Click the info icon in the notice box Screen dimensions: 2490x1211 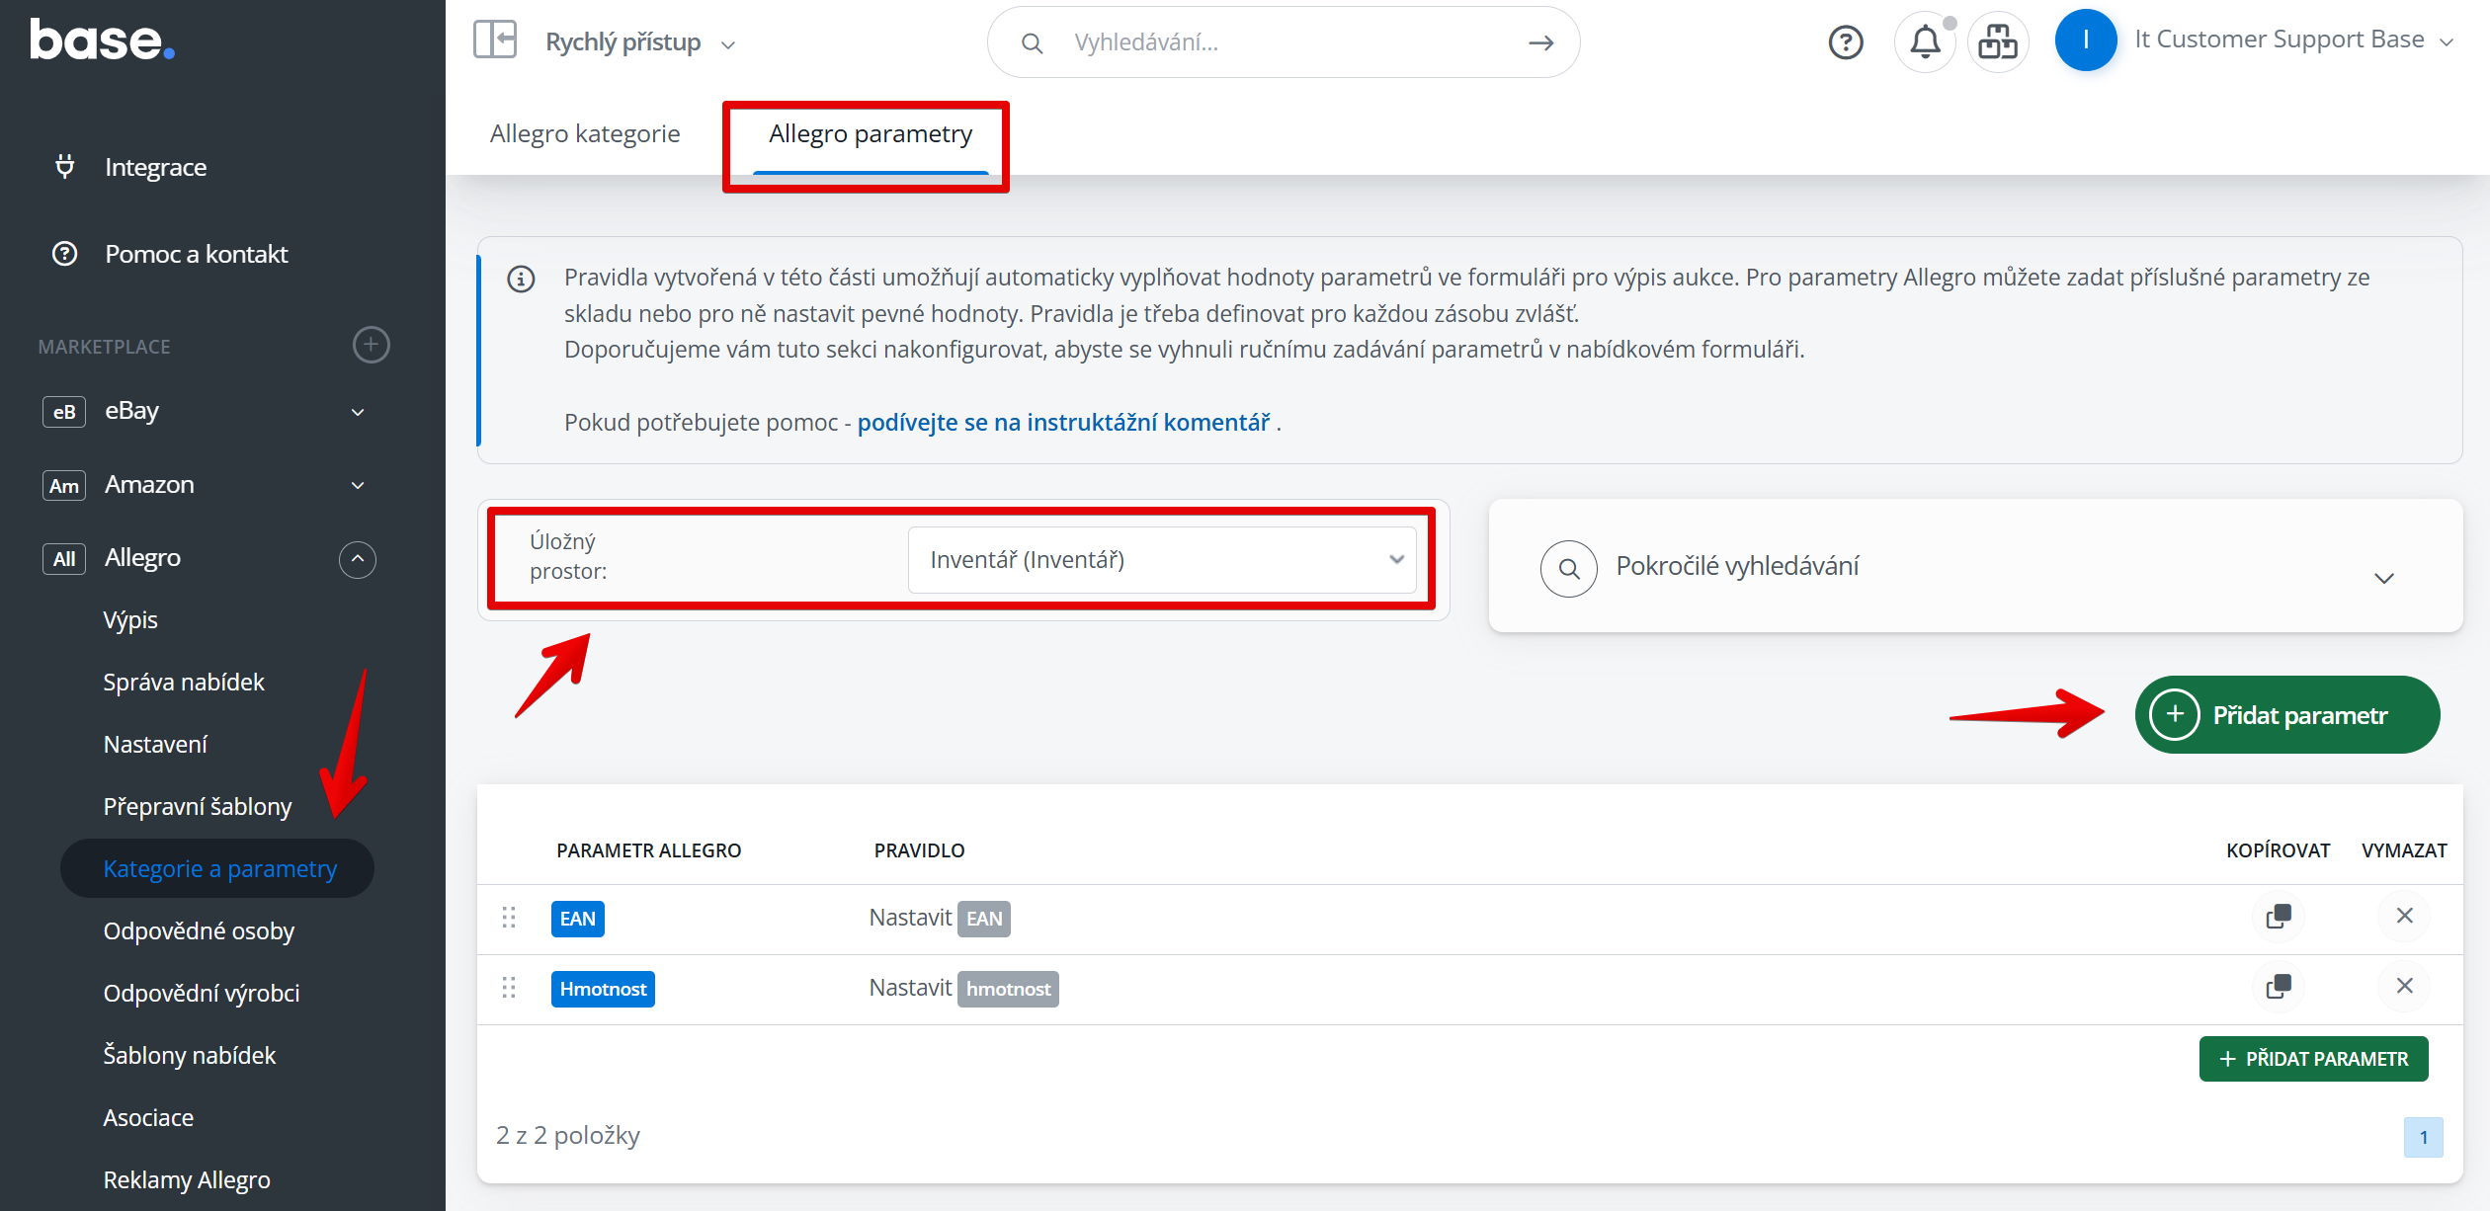pyautogui.click(x=521, y=280)
